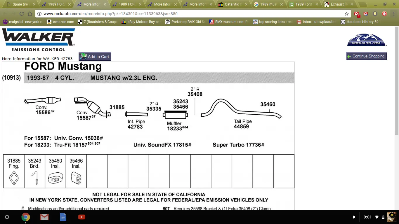This screenshot has width=399, height=224.
Task: Reload the current page
Action: click(22, 14)
